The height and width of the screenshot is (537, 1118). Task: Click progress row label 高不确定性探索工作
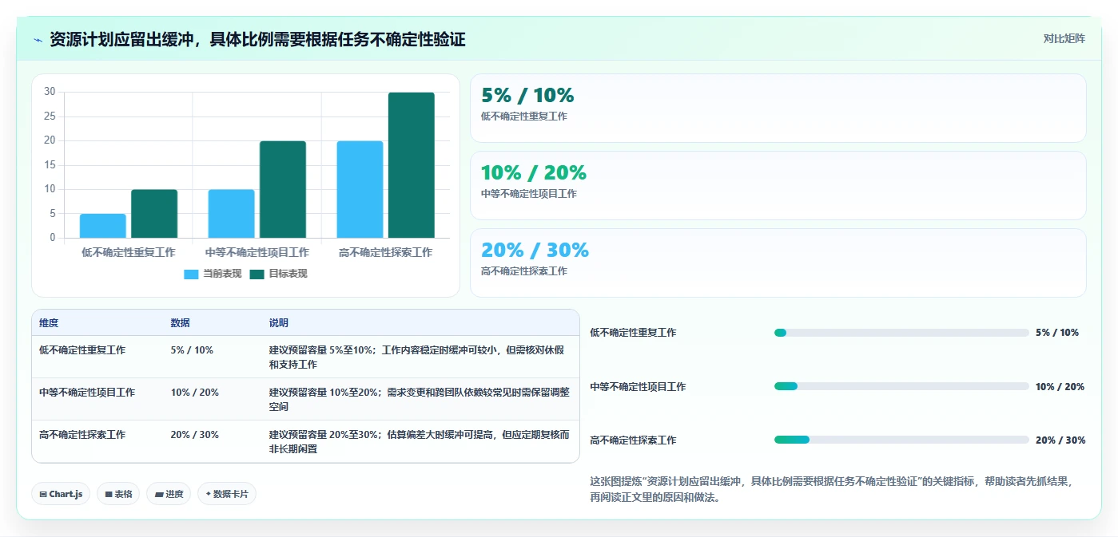pyautogui.click(x=633, y=440)
